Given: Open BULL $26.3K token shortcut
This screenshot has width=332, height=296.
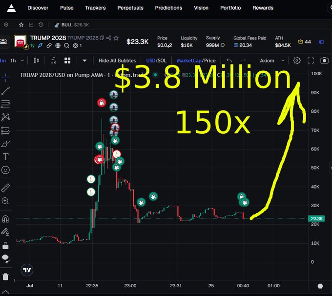Looking at the screenshot, I should coord(72,25).
